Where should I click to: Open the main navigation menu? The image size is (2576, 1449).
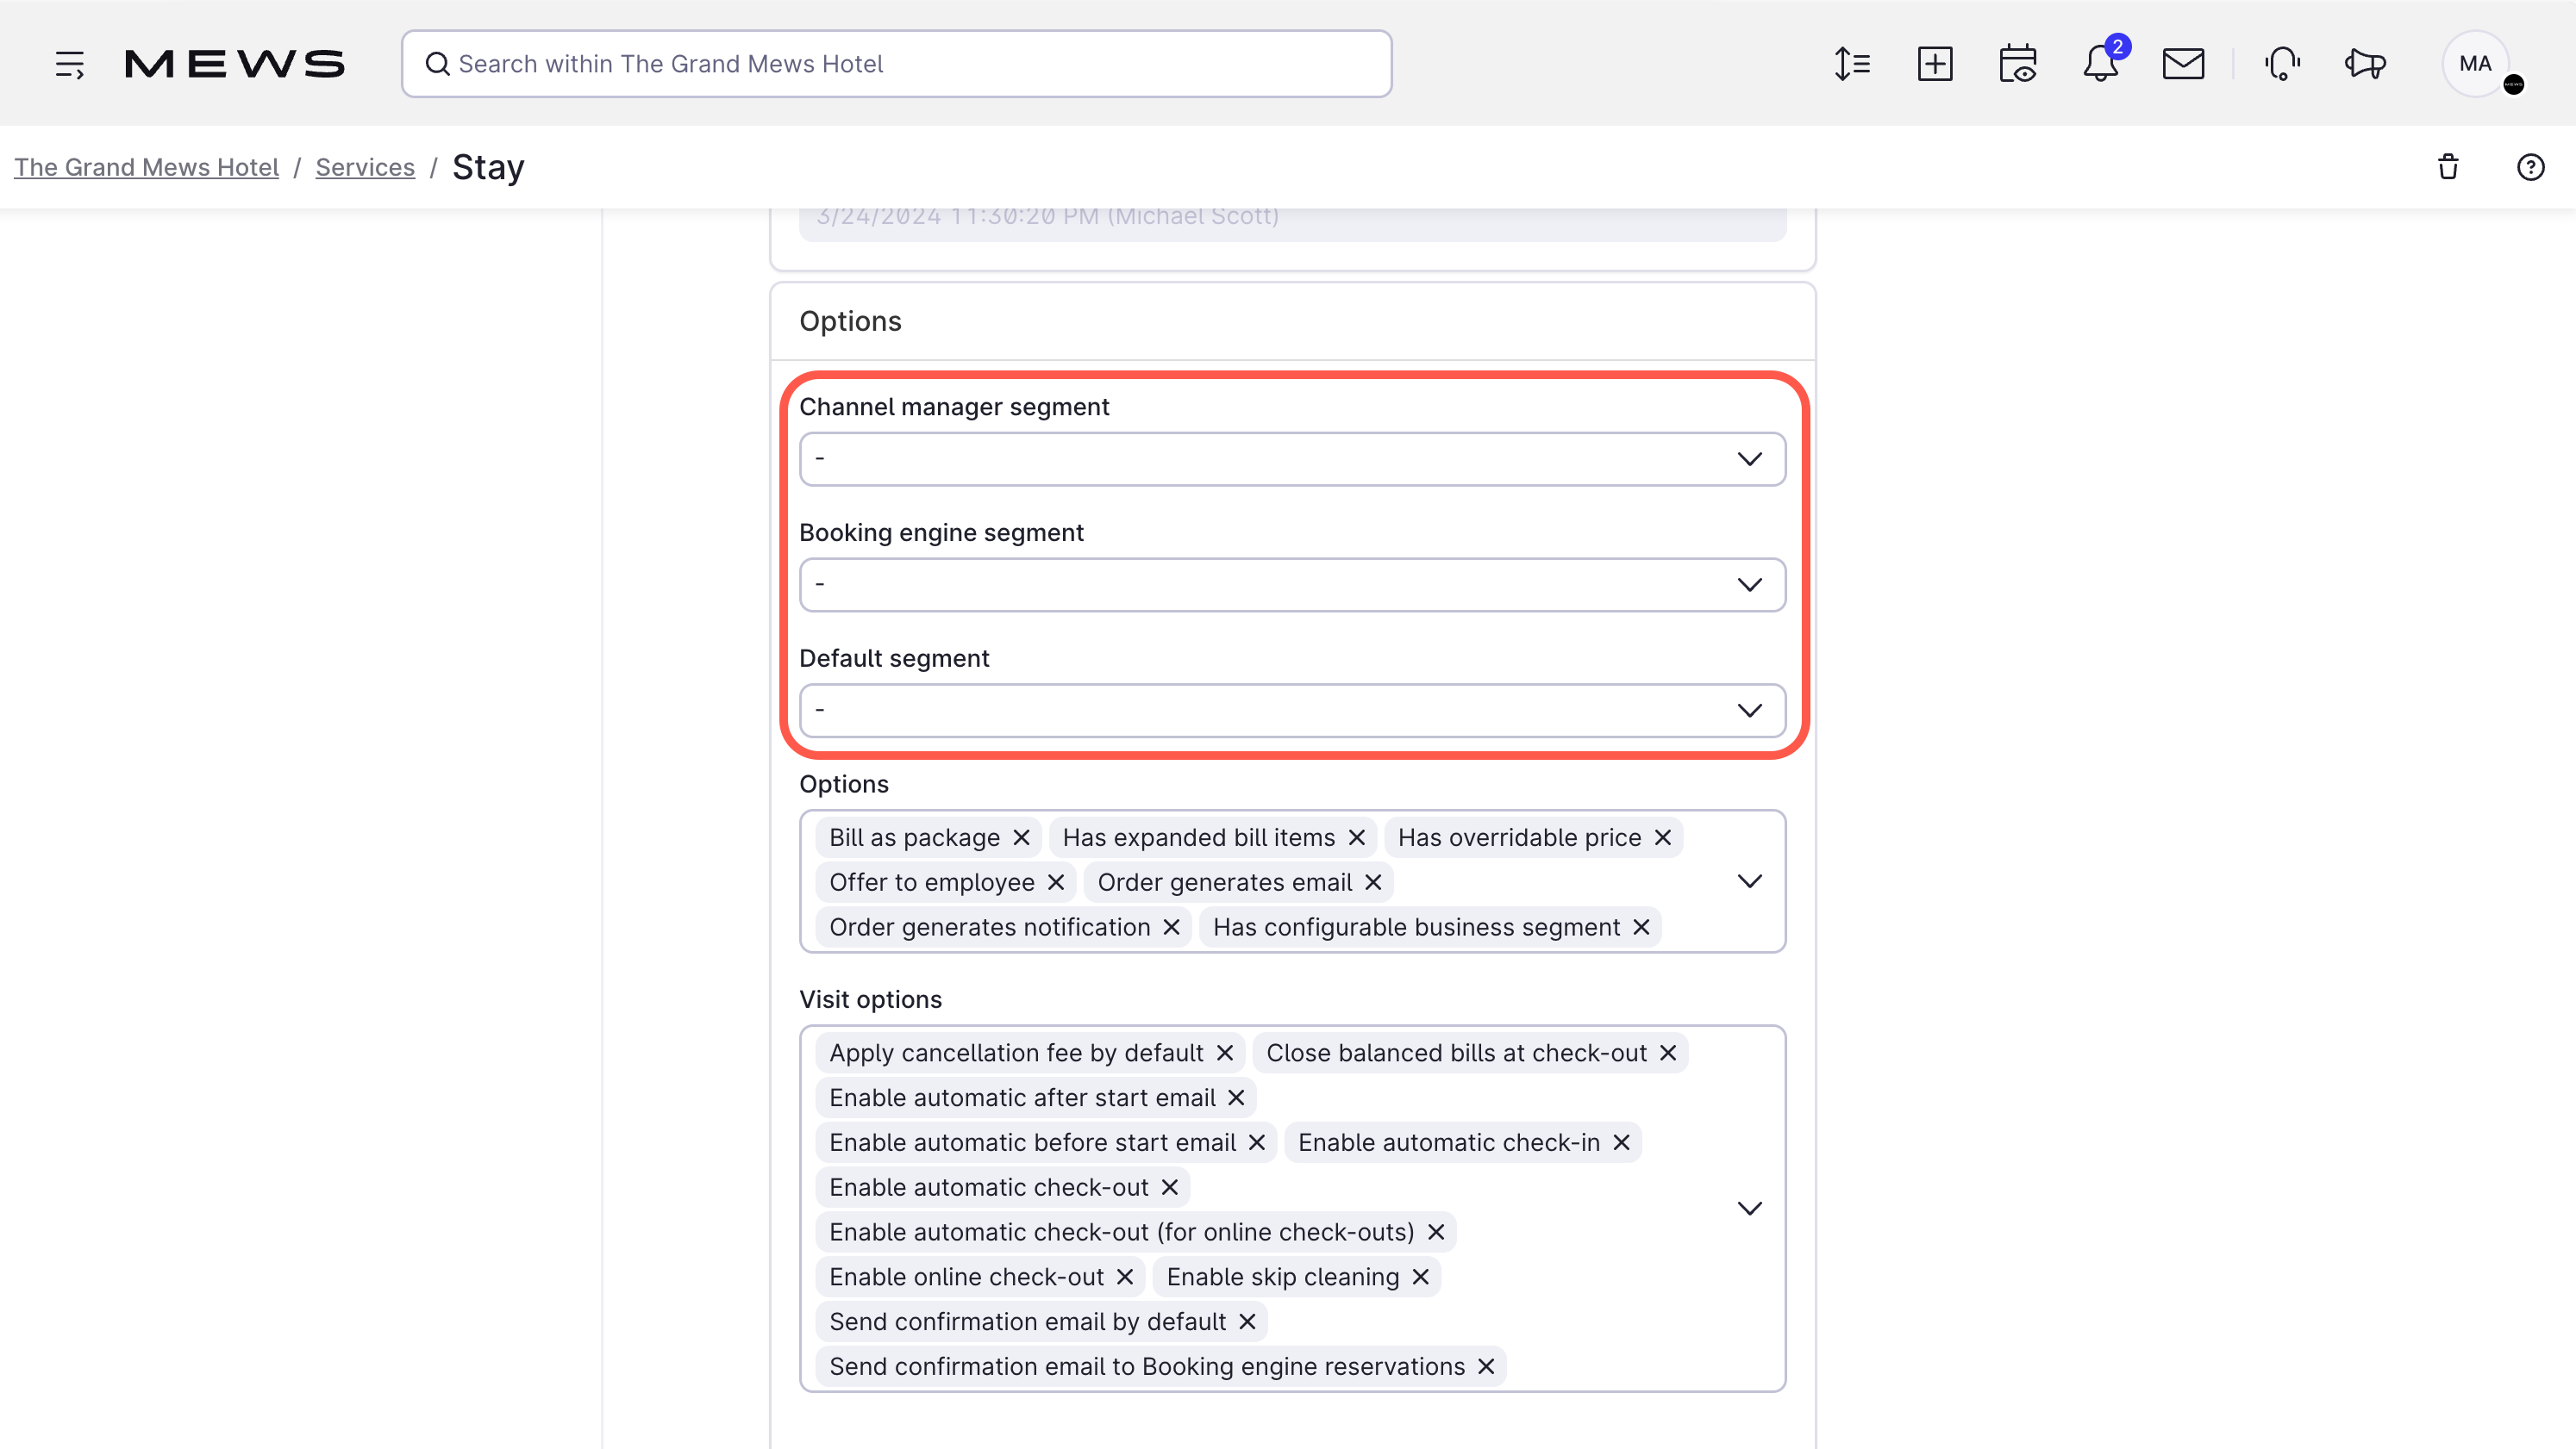coord(70,63)
